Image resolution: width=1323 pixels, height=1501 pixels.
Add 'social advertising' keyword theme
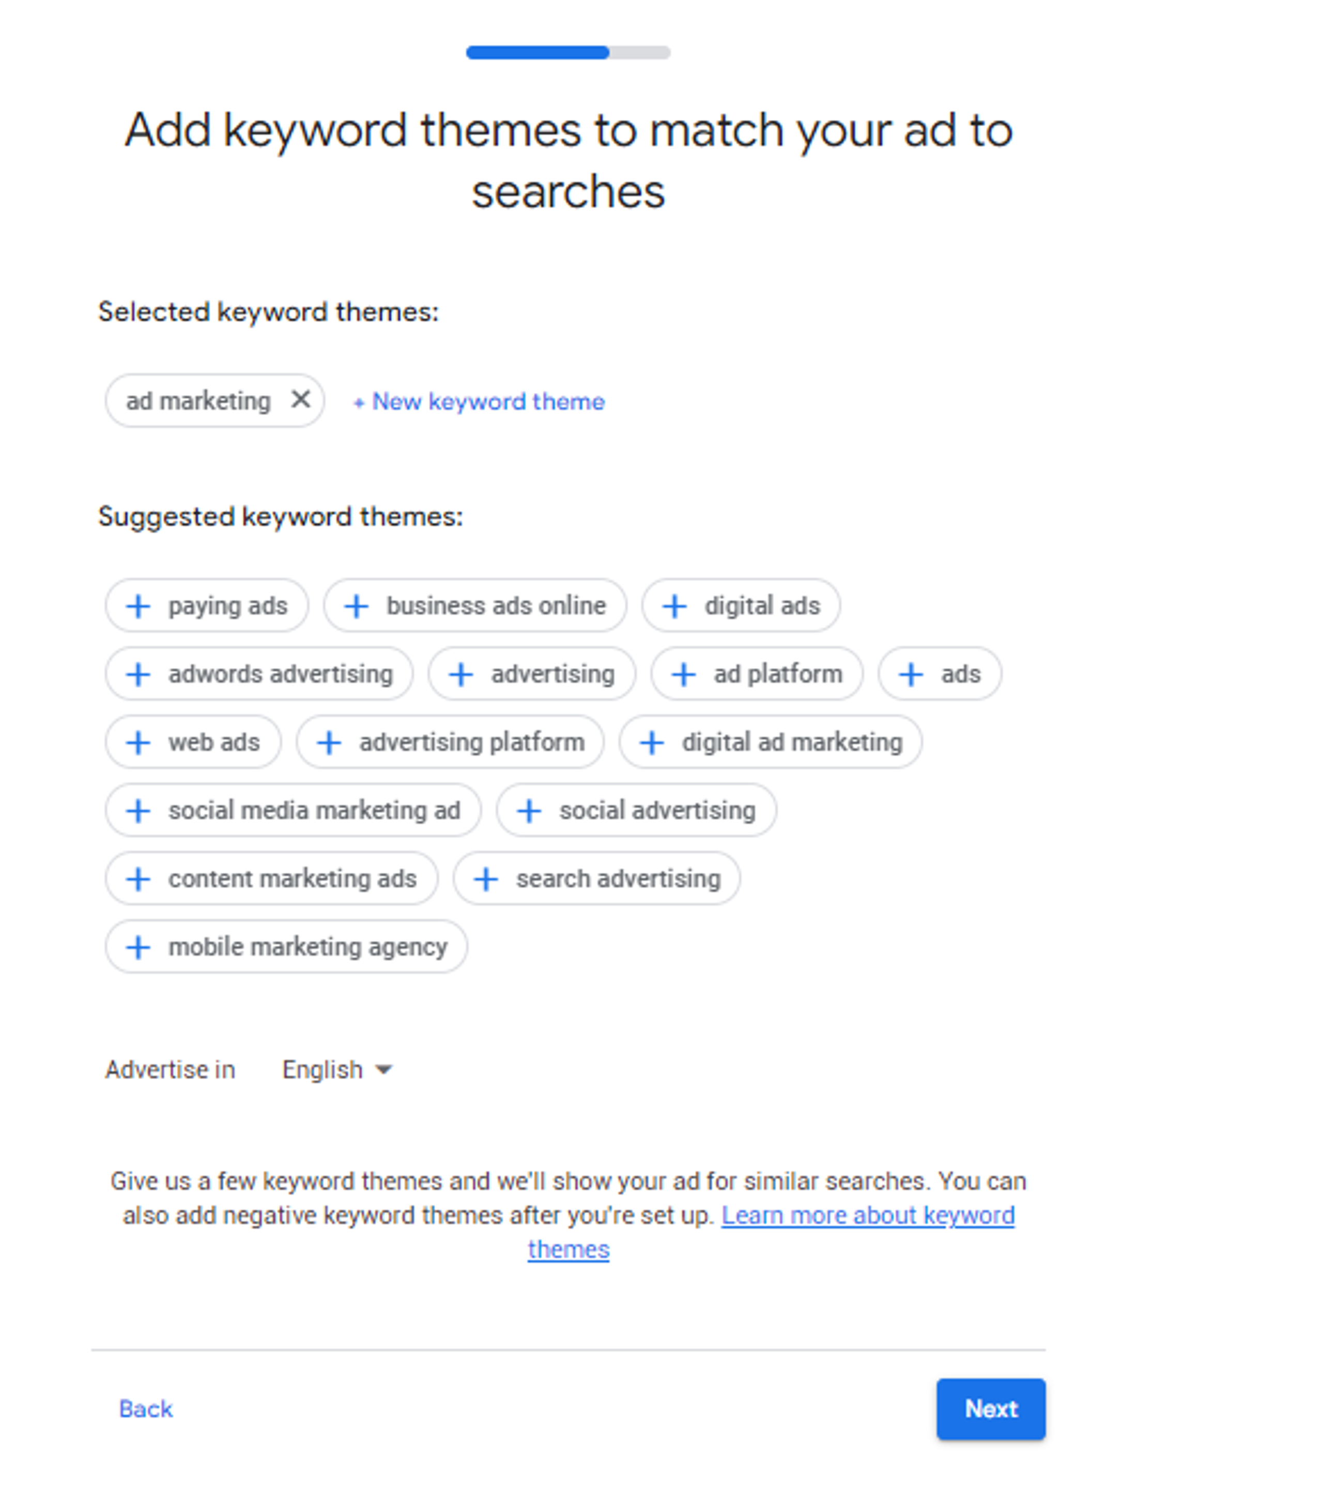click(636, 811)
